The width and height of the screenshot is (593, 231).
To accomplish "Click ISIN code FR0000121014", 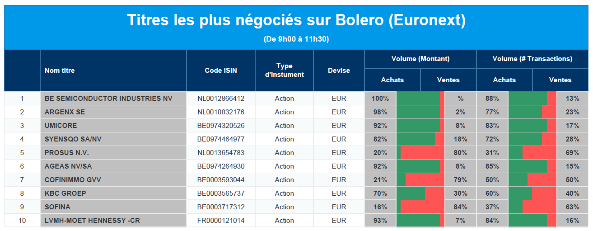I will (221, 221).
